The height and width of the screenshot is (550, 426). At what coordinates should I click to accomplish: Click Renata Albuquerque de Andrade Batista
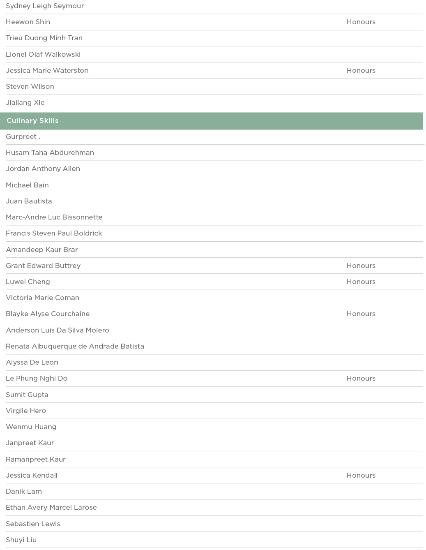(75, 347)
